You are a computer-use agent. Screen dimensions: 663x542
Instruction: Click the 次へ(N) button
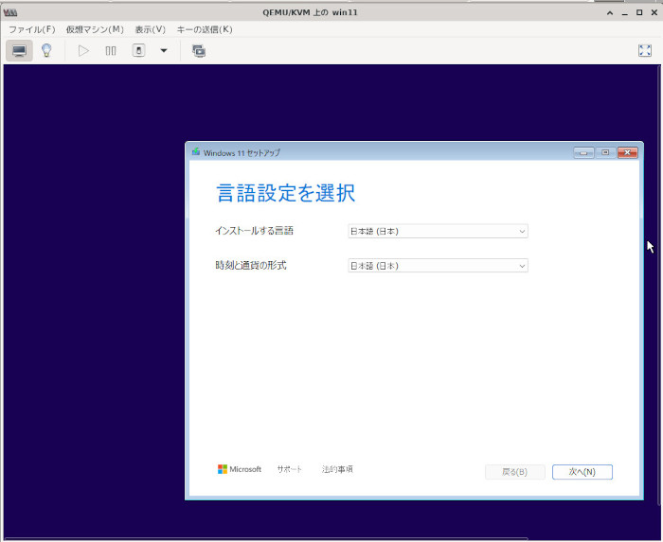[x=582, y=472]
